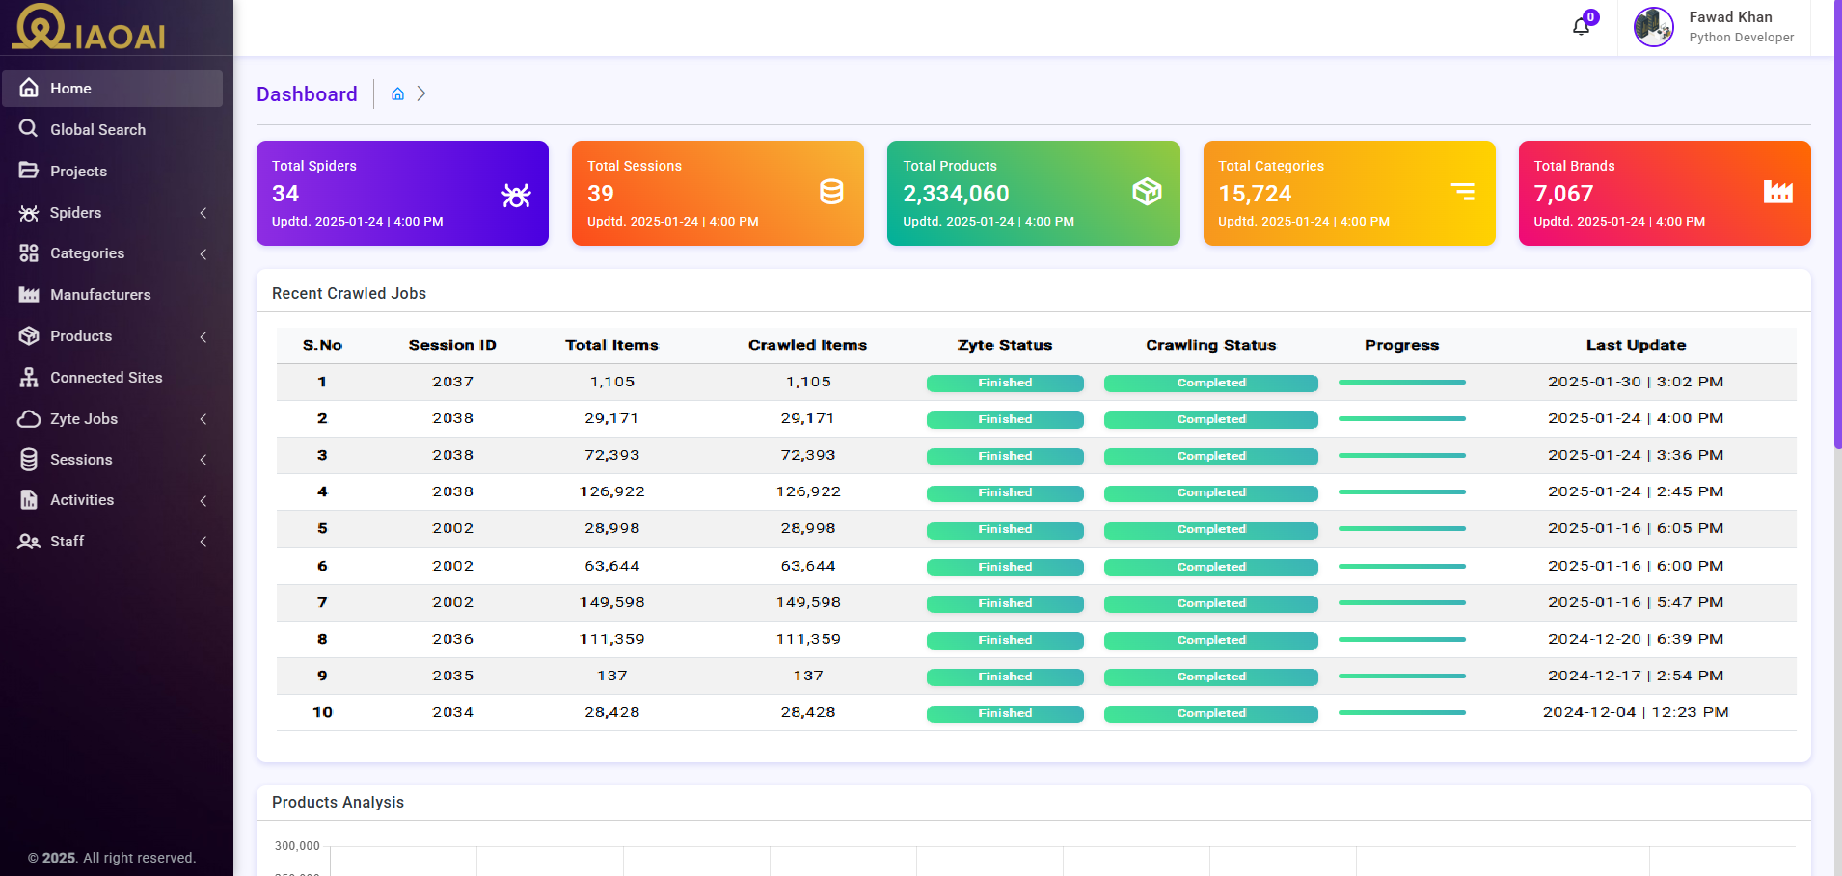Click the Session ID column header
Viewport: 1842px width, 876px height.
(x=452, y=345)
